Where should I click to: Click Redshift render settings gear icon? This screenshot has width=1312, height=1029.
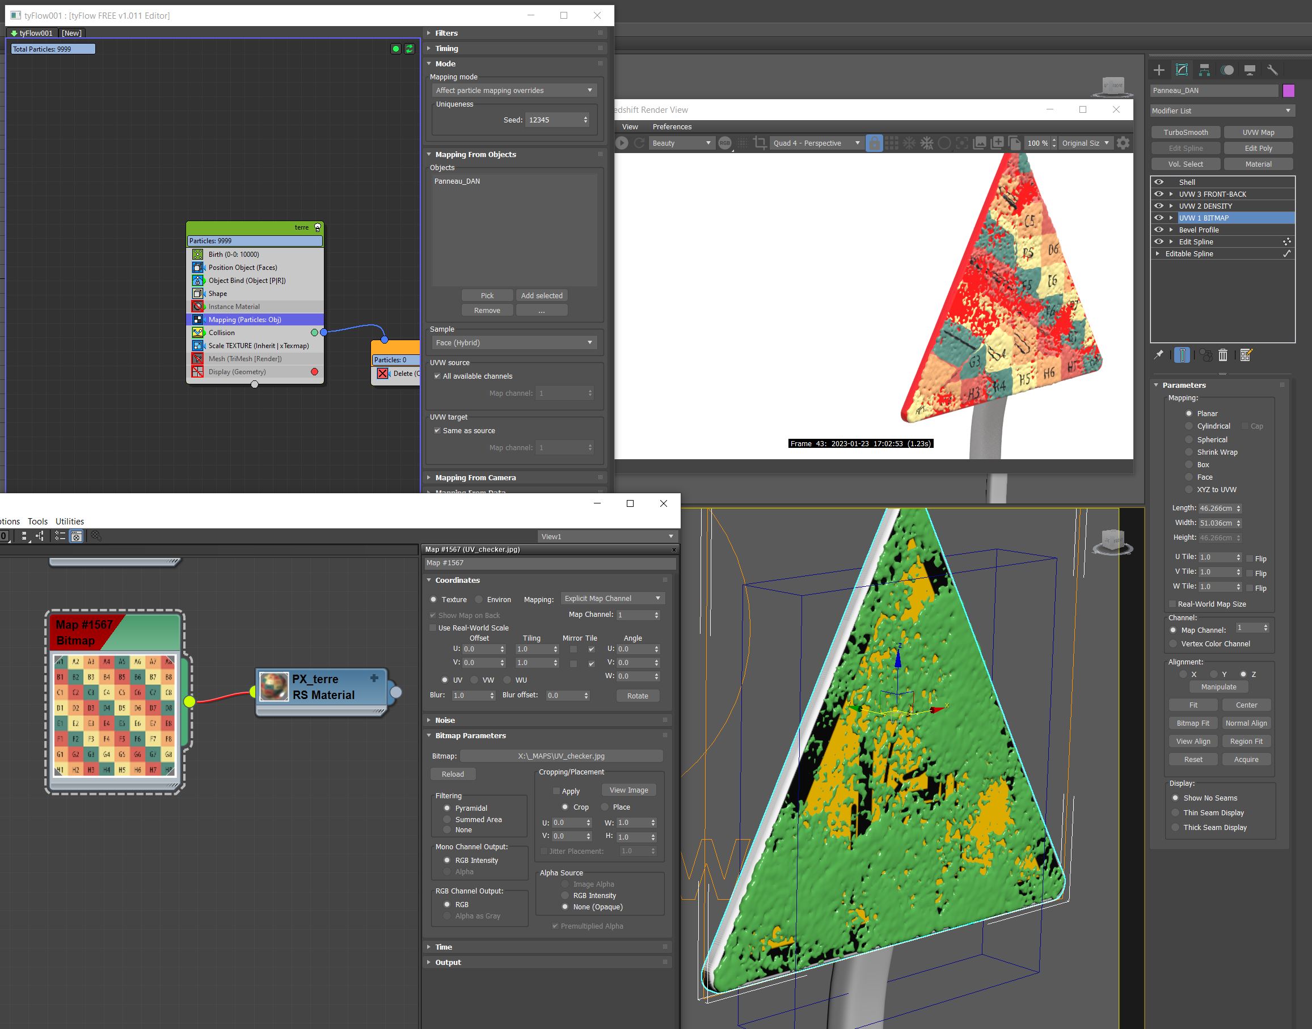point(1123,143)
